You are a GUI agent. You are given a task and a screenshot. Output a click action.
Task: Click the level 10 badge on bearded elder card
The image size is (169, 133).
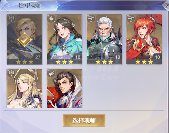tap(117, 57)
